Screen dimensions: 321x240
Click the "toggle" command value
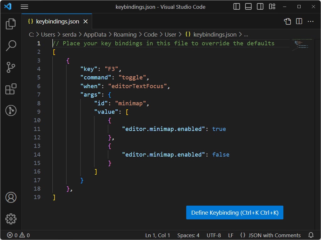[132, 77]
